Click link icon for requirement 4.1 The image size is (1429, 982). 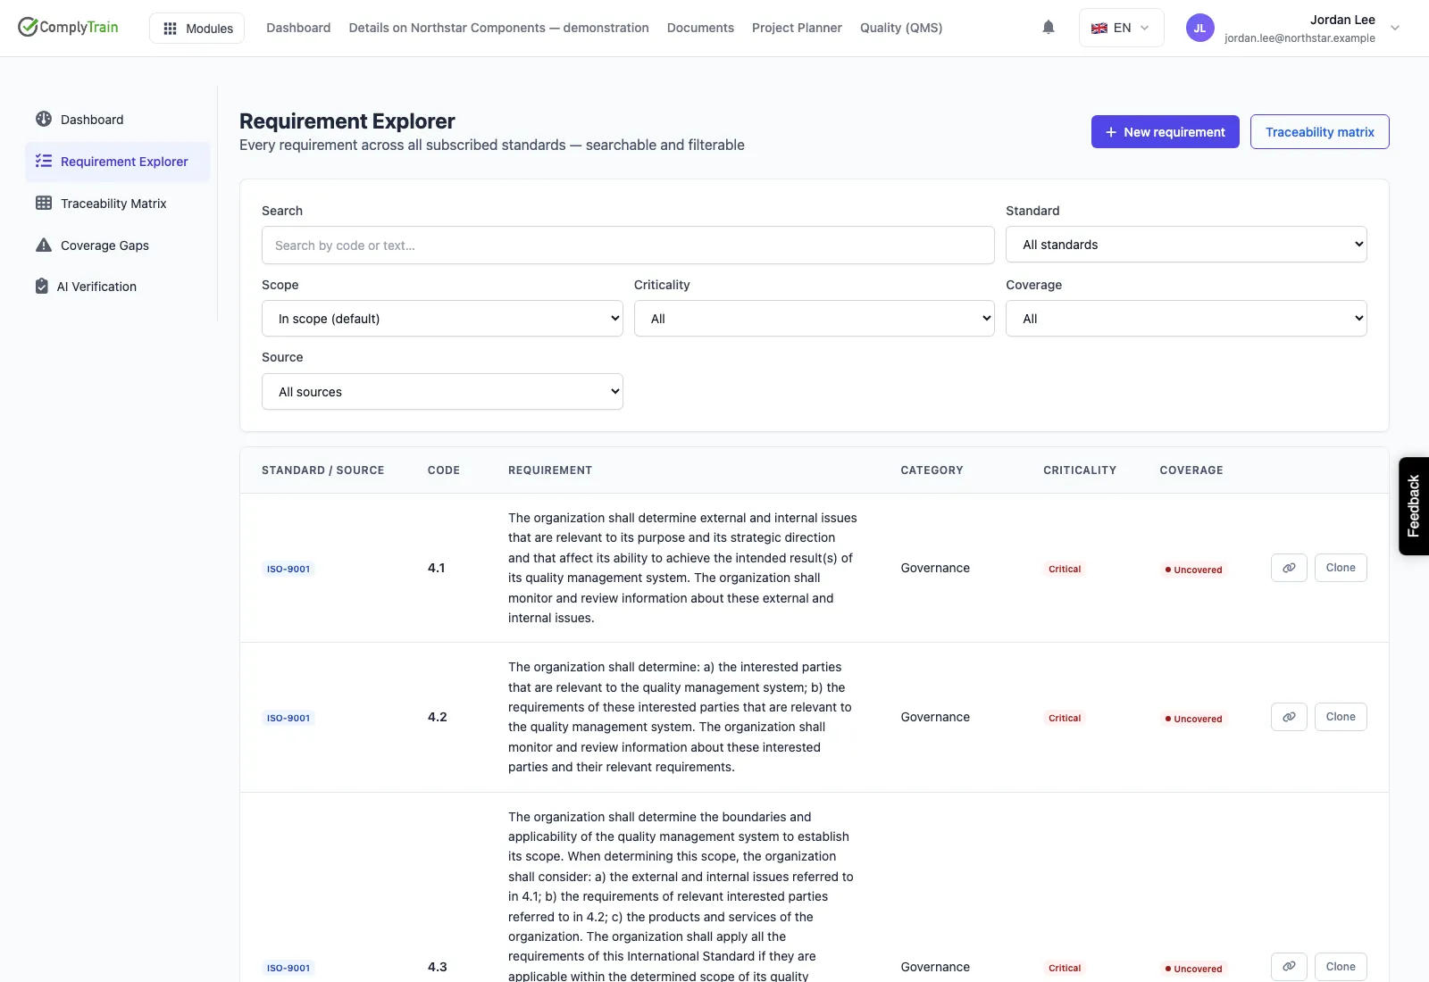(1289, 568)
